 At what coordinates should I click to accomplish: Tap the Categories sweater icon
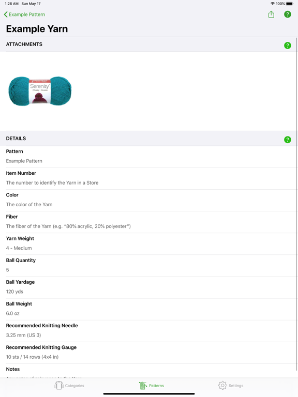[x=59, y=385]
